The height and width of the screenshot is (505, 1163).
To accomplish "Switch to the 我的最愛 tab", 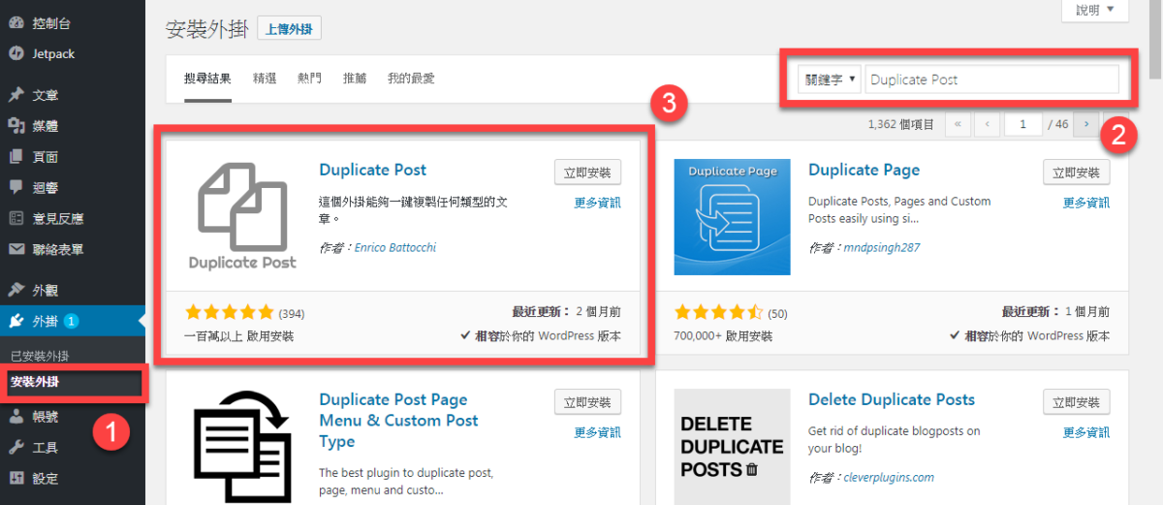I will [x=411, y=78].
